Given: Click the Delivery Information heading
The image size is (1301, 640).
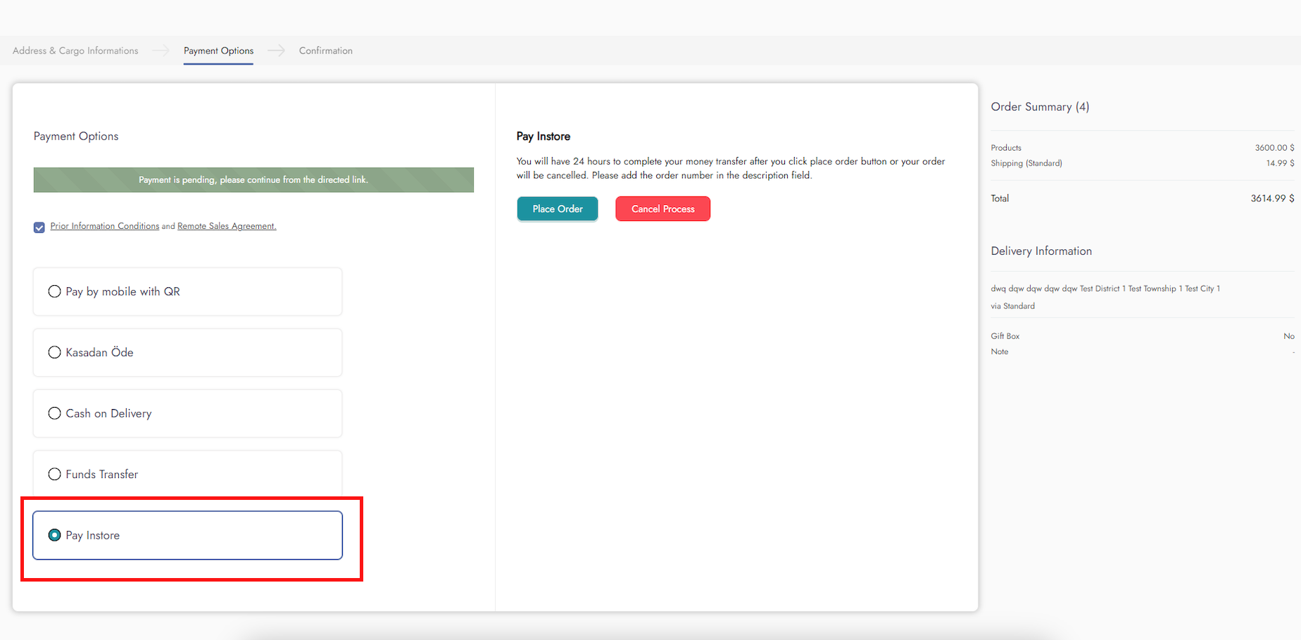Looking at the screenshot, I should pyautogui.click(x=1041, y=251).
